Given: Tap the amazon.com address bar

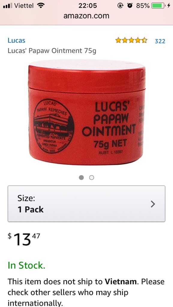Looking at the screenshot, I should (86, 16).
